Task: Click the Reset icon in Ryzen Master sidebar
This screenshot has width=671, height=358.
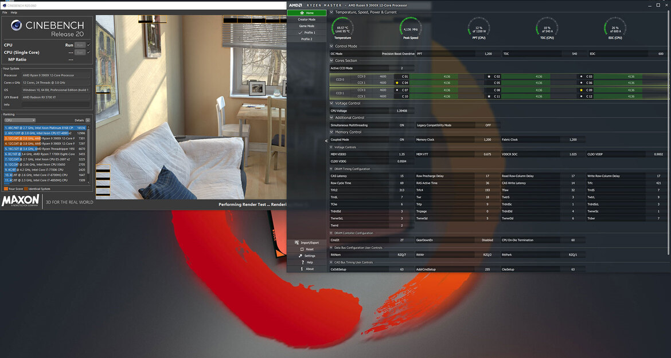Action: pyautogui.click(x=302, y=249)
